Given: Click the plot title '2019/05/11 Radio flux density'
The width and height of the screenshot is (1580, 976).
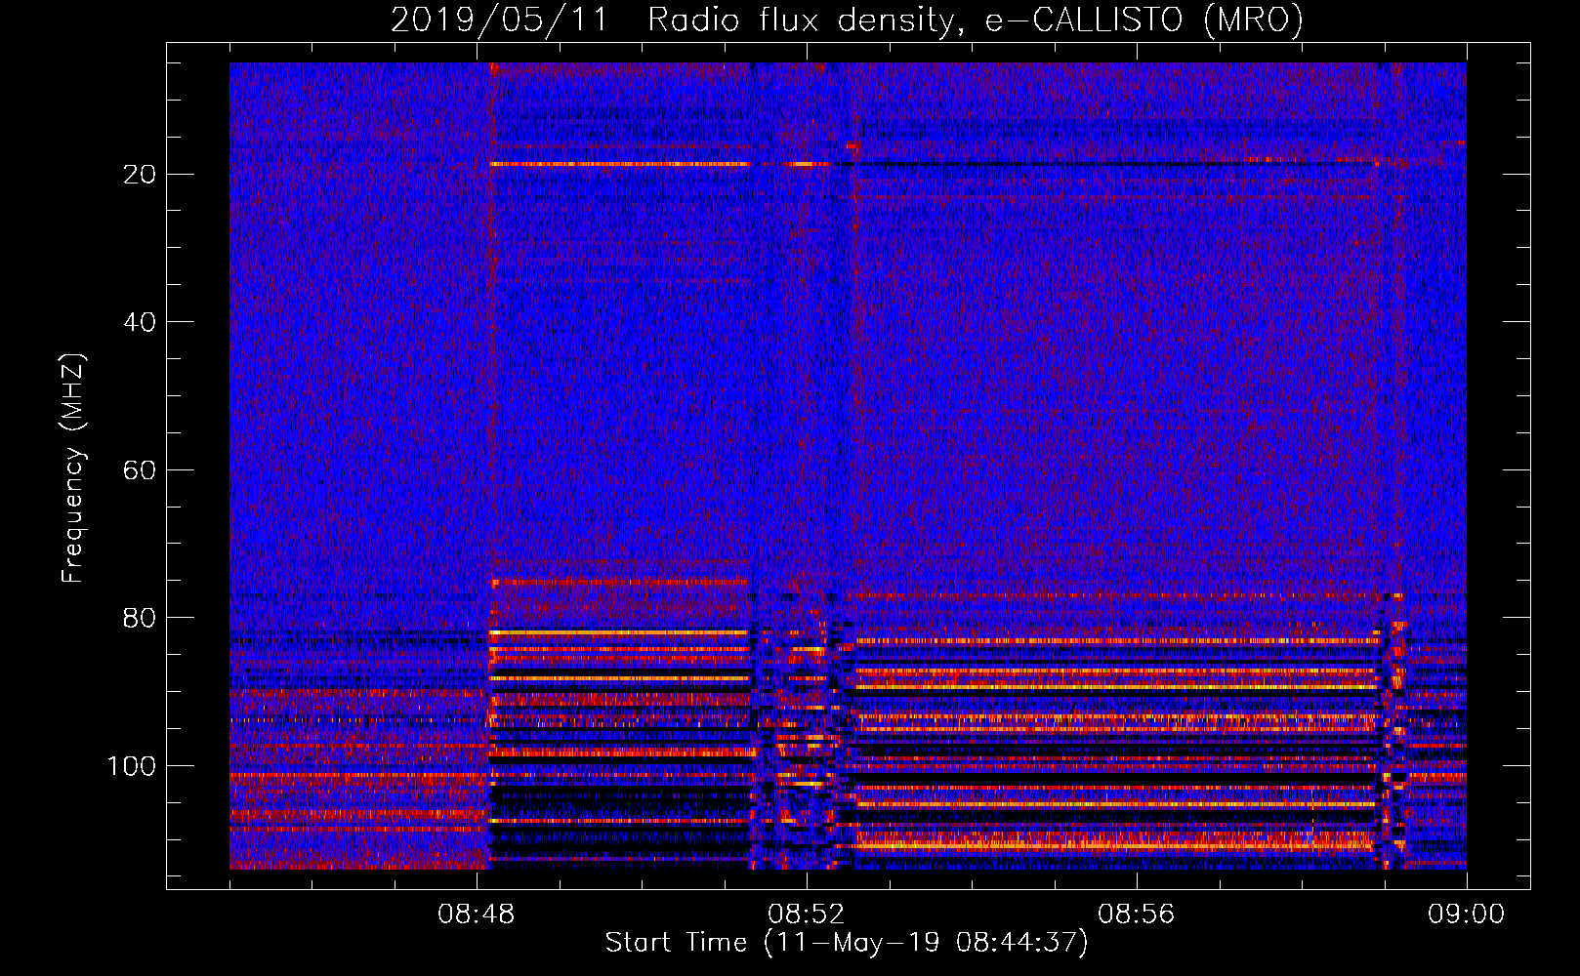Looking at the screenshot, I should (673, 20).
